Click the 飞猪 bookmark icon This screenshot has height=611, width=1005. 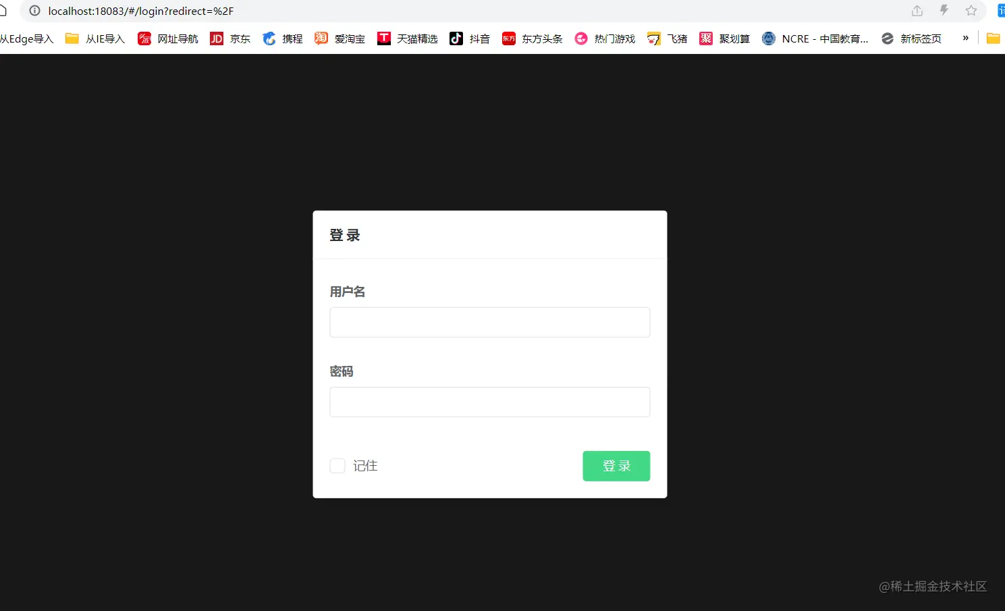(653, 38)
